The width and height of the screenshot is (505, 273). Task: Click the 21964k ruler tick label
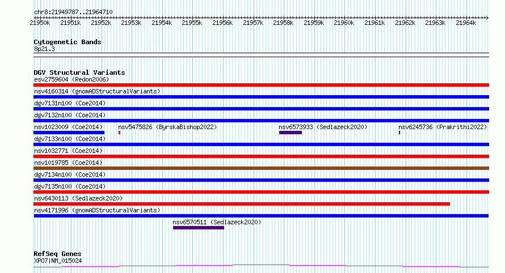(466, 23)
